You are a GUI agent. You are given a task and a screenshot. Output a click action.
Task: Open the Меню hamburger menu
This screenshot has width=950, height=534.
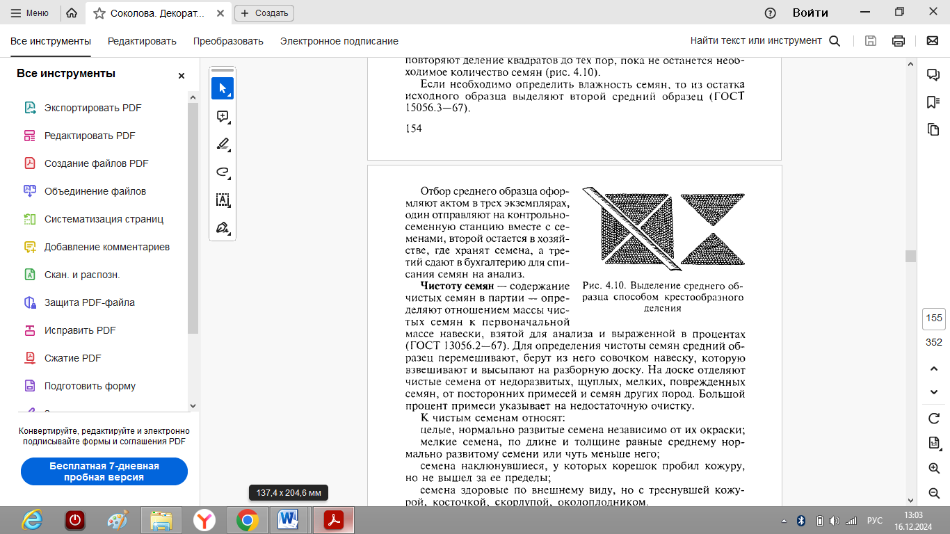tap(30, 13)
